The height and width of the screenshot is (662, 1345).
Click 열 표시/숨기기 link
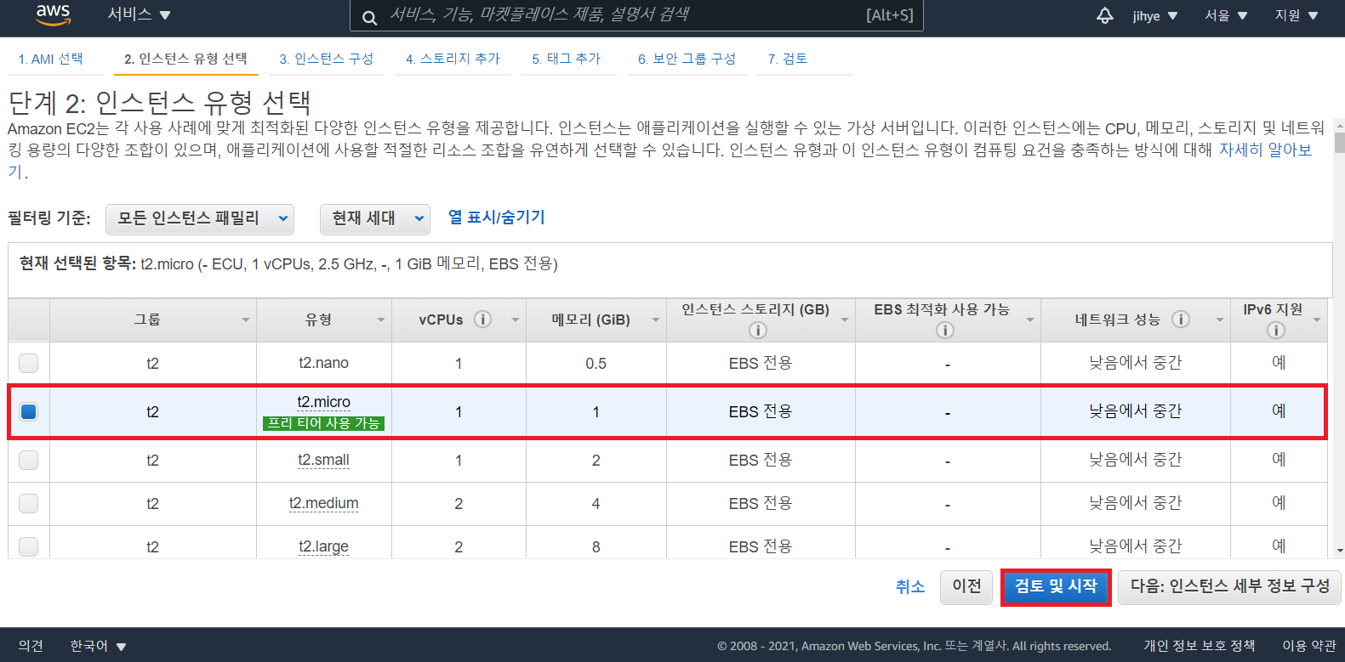pyautogui.click(x=497, y=218)
